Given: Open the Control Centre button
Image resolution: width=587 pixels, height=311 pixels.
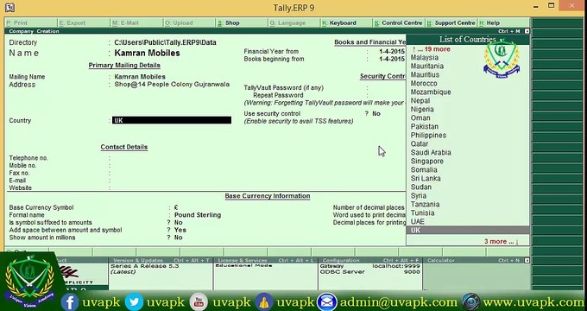Looking at the screenshot, I should tap(399, 22).
